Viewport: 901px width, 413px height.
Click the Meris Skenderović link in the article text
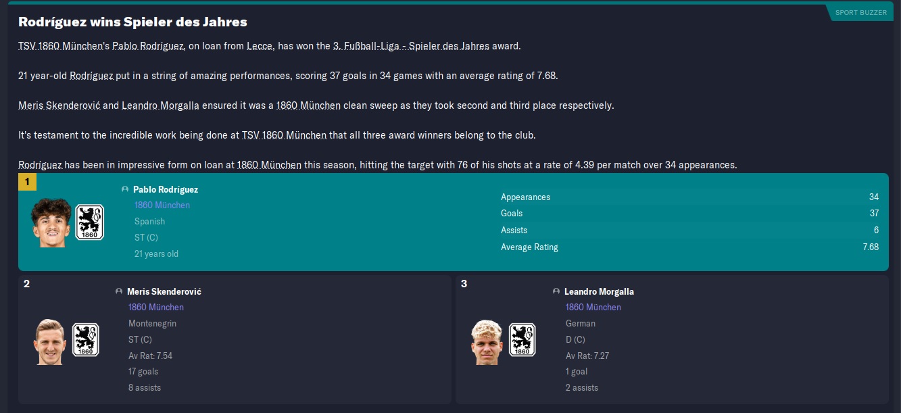(x=59, y=105)
